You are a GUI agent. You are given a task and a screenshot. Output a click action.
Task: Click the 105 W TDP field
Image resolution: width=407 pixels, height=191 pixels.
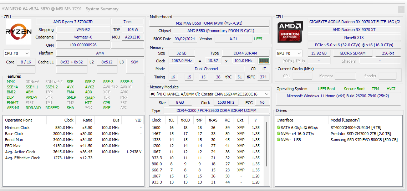point(133,30)
